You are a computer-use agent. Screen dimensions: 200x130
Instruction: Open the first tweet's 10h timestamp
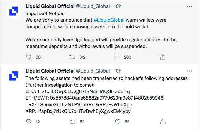117,6
